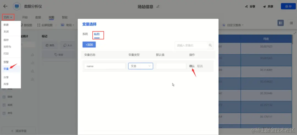The image size is (297, 135).
Task: Click 取消 to cancel the variable
Action: [x=200, y=66]
